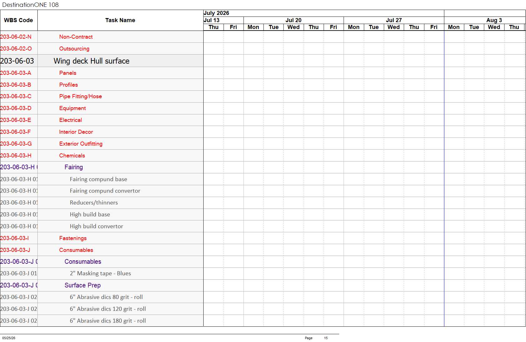Viewport: 526px width, 342px height.
Task: Click WBS code 203-06-03-E
Action: [16, 120]
